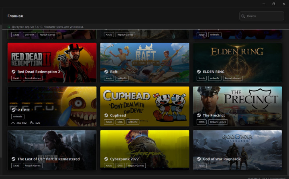Click the Steam icon next to Raft title
The width and height of the screenshot is (289, 179).
point(106,72)
